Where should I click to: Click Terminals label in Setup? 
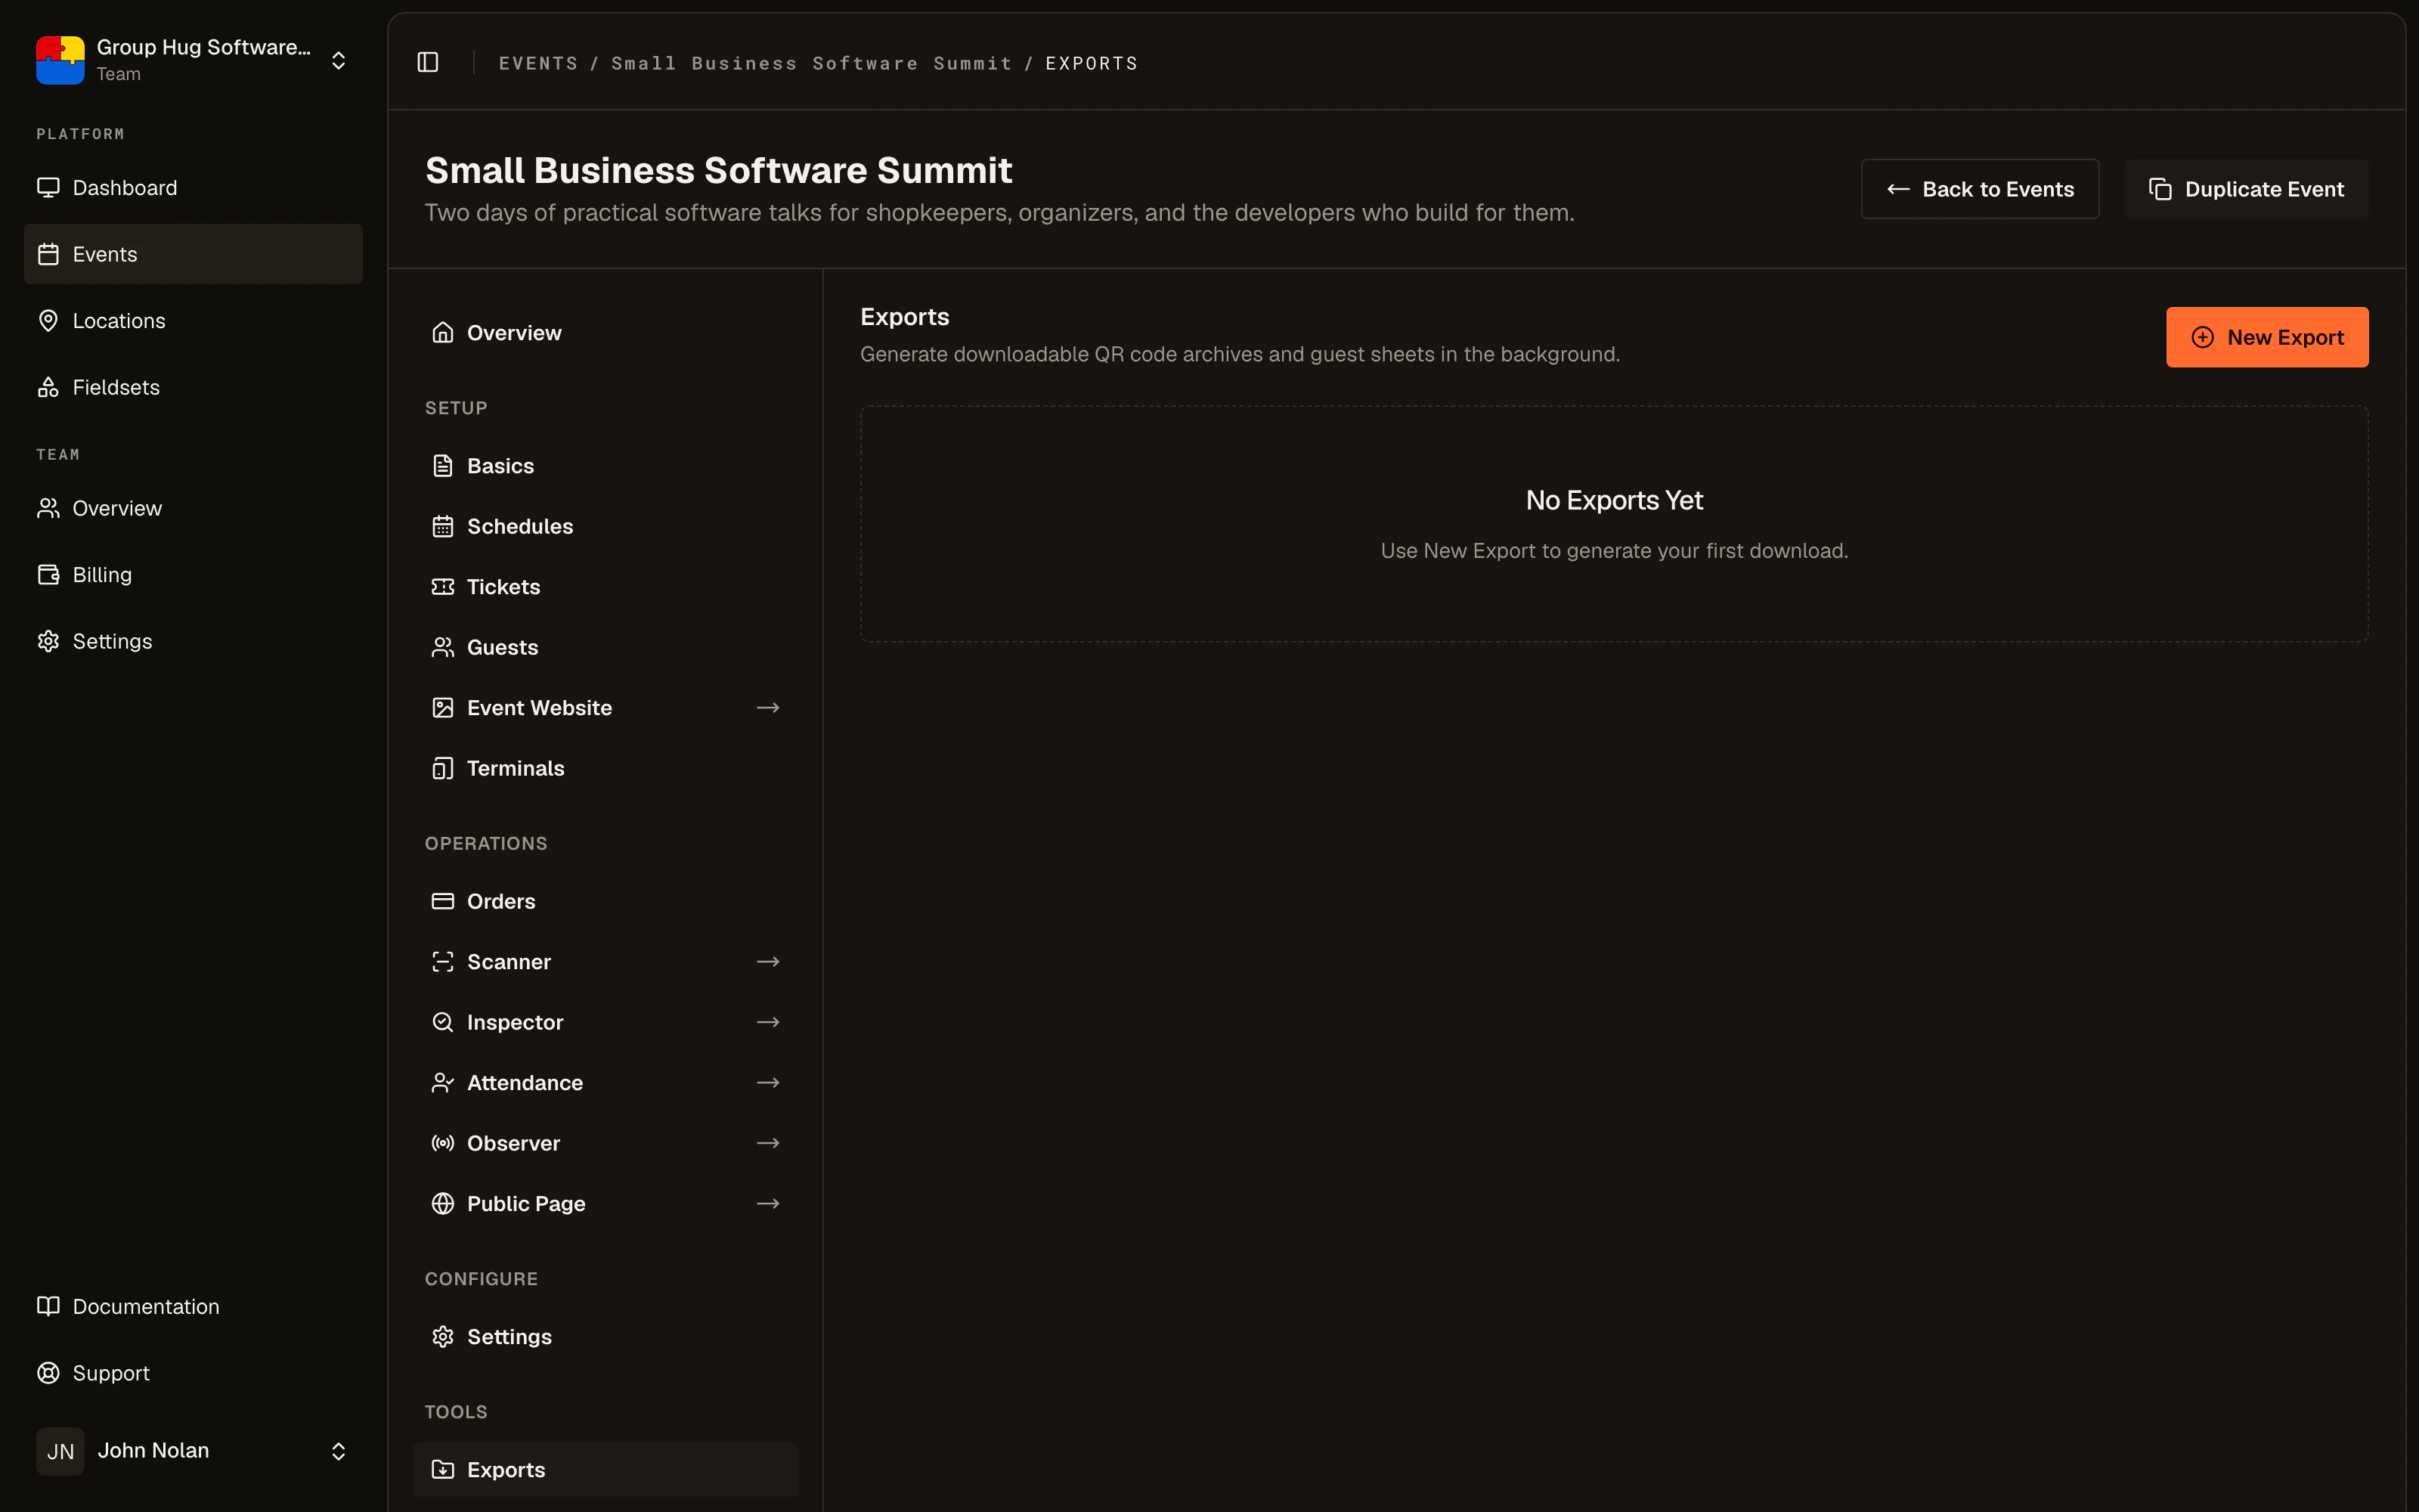coord(516,768)
